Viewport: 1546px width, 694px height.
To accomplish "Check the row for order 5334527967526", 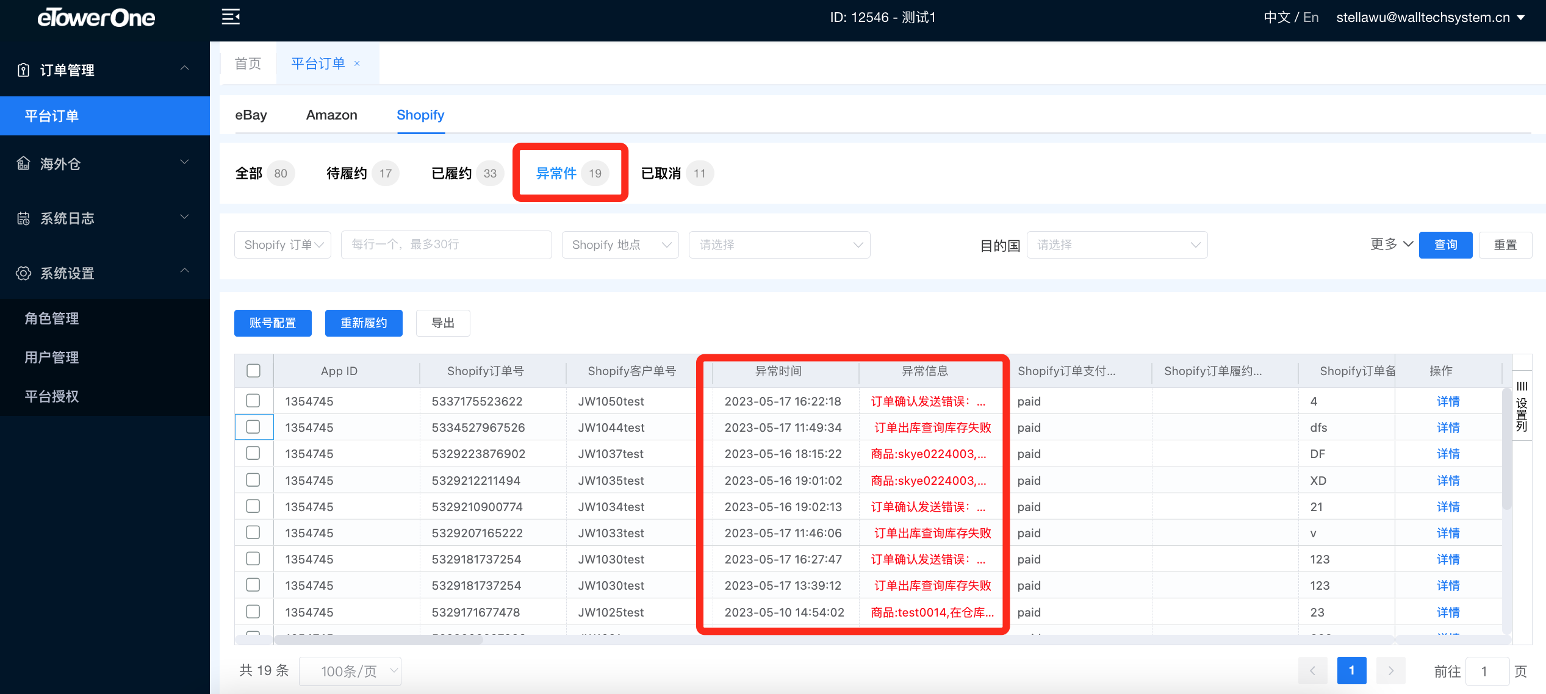I will point(253,427).
